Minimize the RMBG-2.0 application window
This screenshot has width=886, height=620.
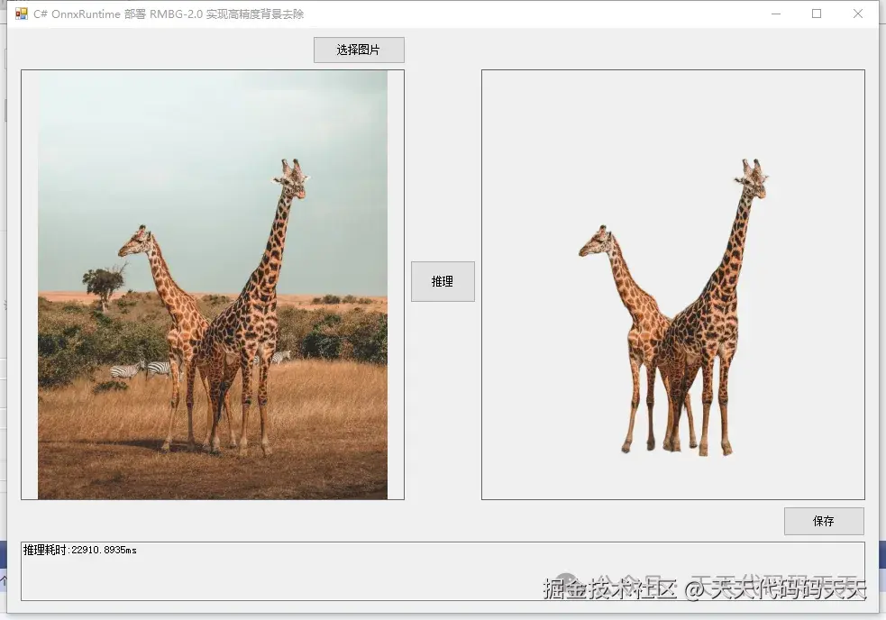(x=775, y=14)
